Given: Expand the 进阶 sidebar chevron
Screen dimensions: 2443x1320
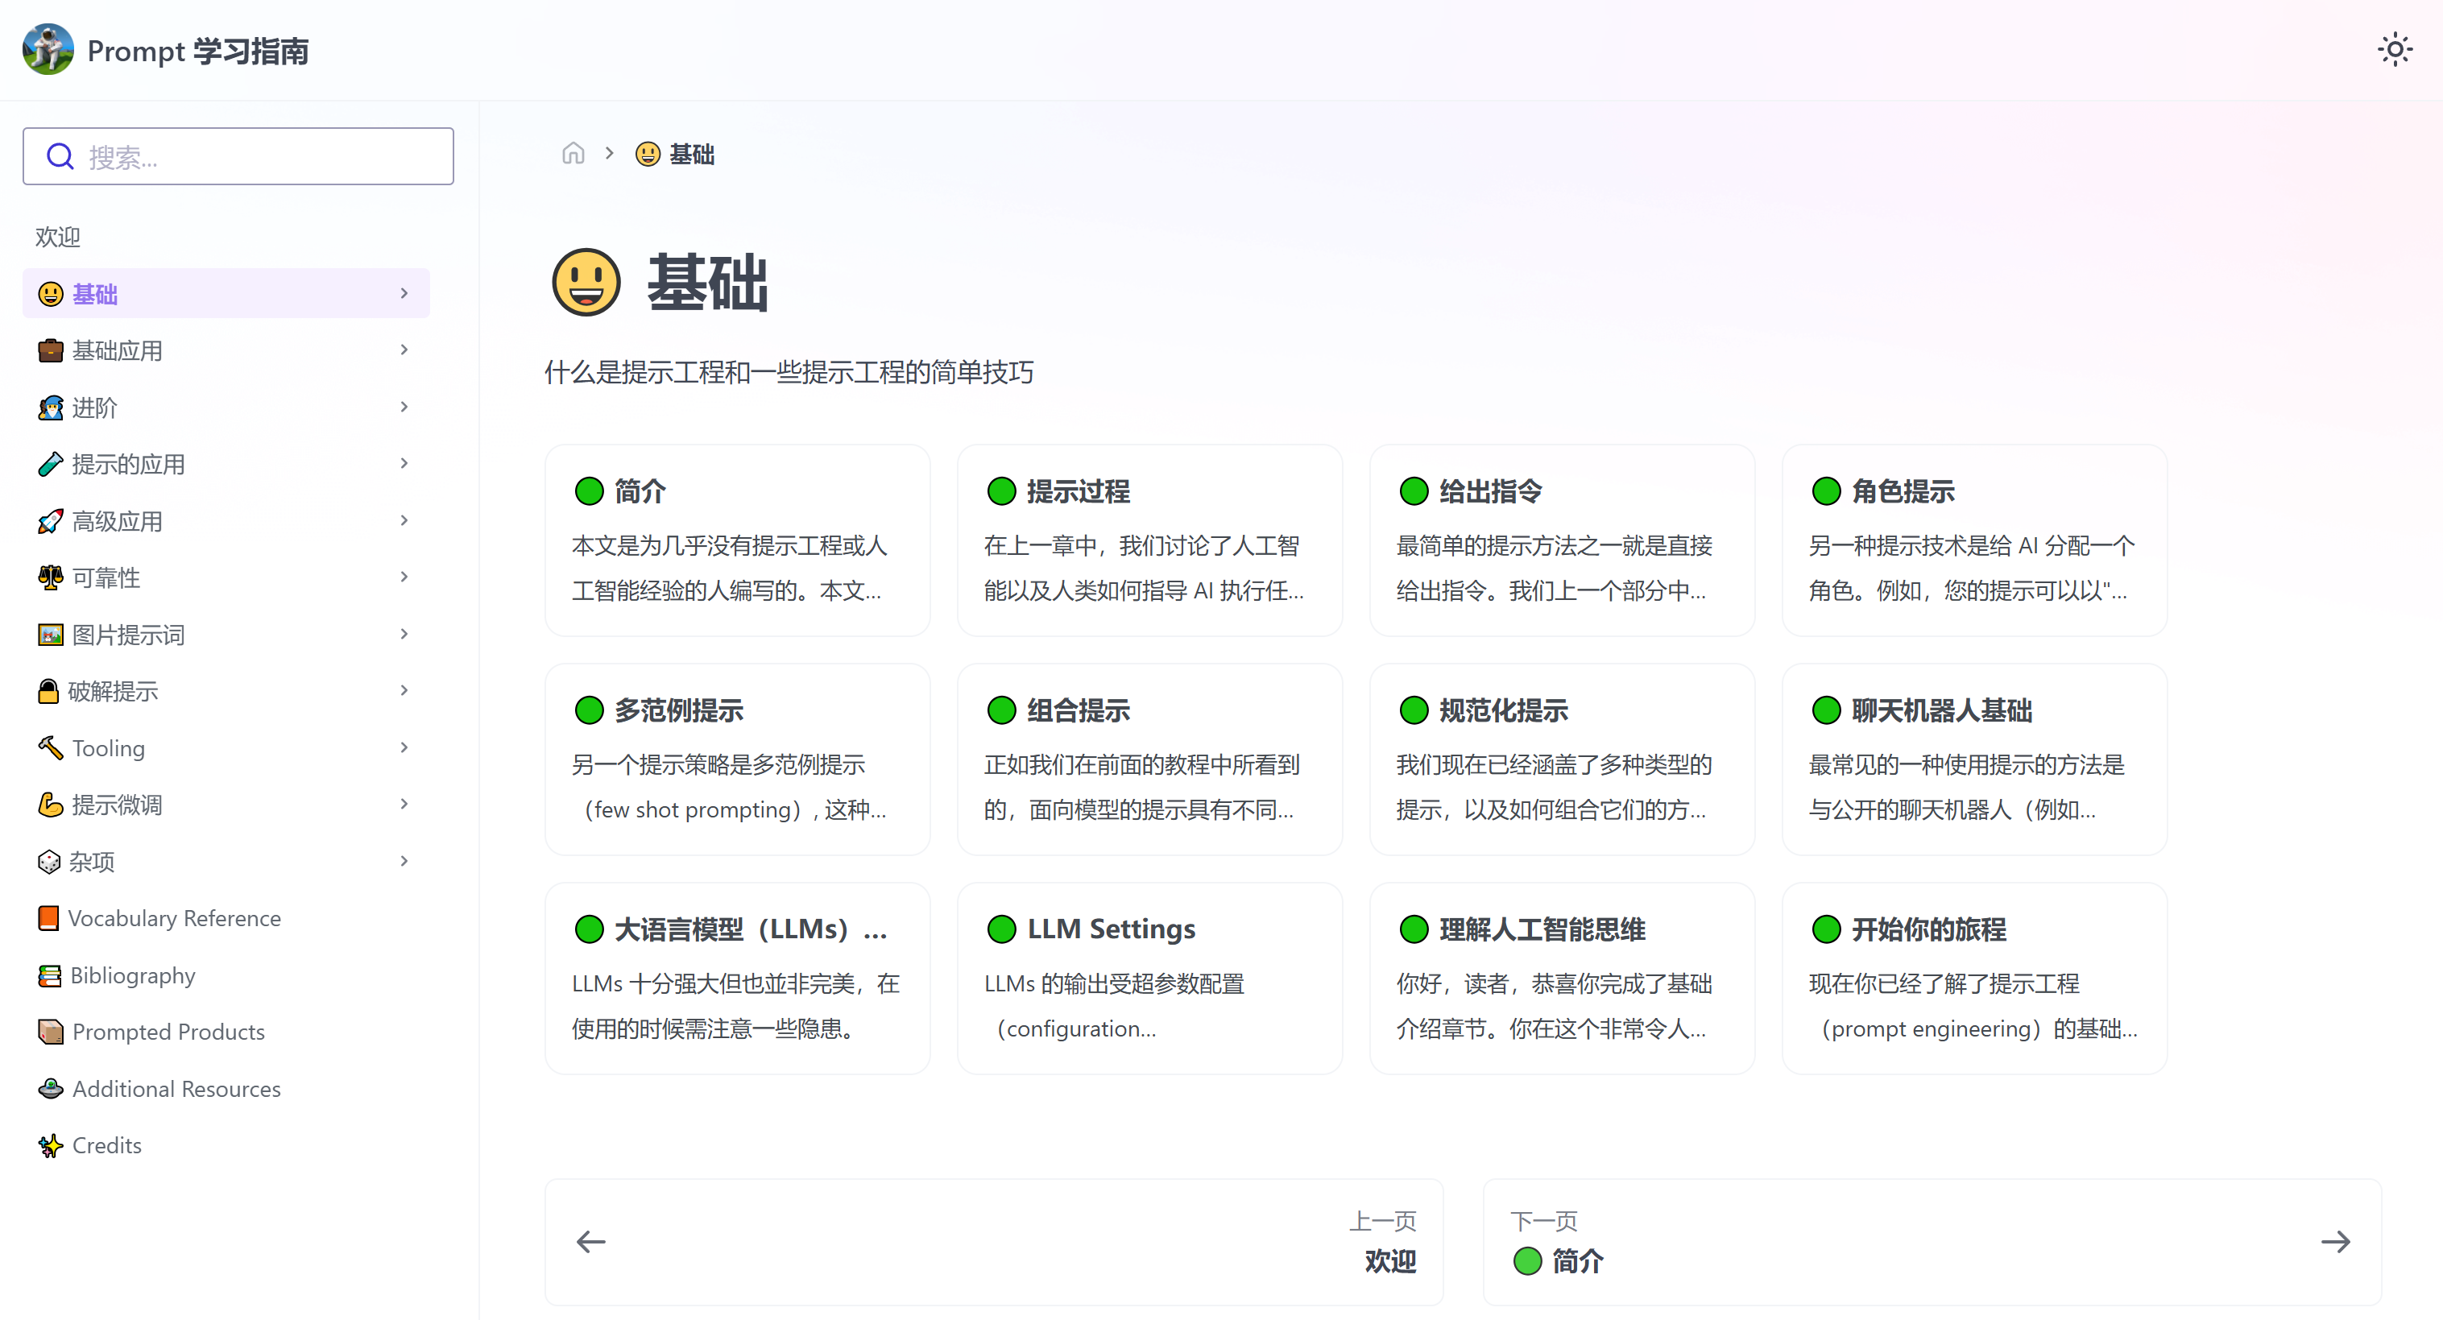Looking at the screenshot, I should 404,407.
